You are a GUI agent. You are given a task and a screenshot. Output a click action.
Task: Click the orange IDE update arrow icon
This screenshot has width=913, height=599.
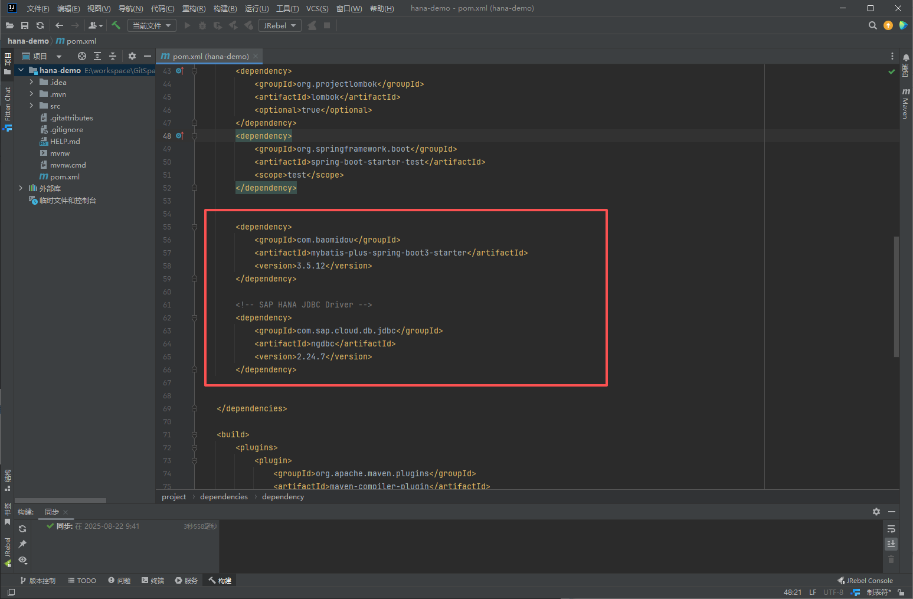pos(888,25)
